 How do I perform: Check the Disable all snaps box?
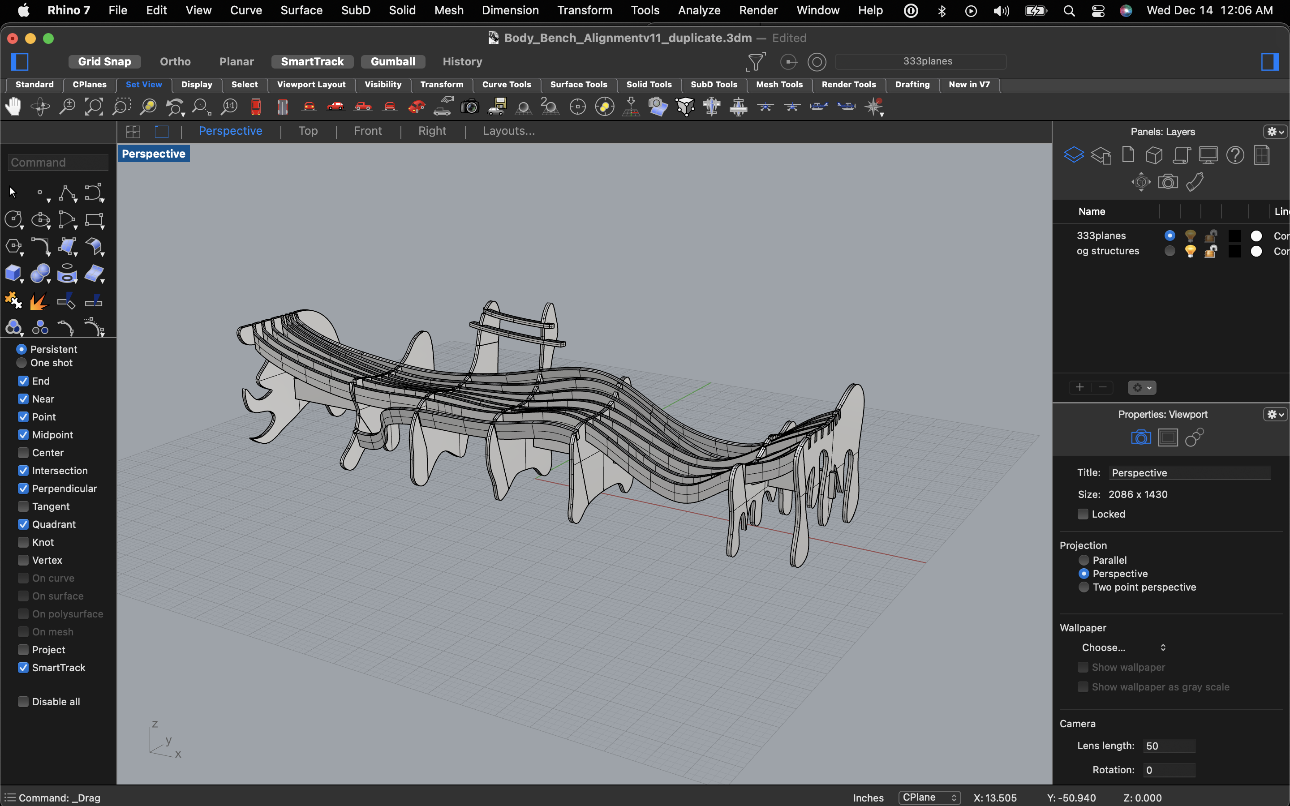23,702
